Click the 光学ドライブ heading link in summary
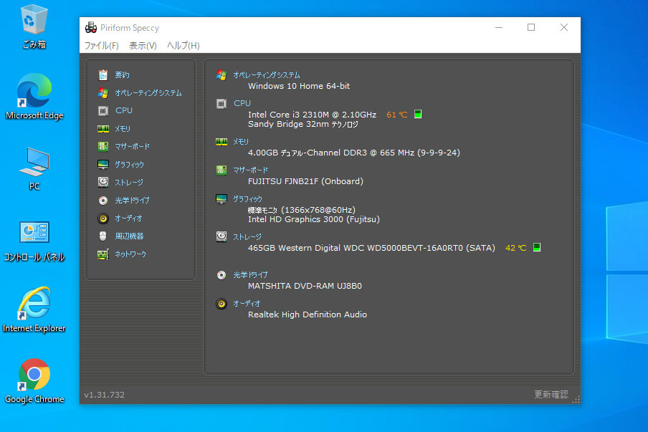 tap(250, 274)
